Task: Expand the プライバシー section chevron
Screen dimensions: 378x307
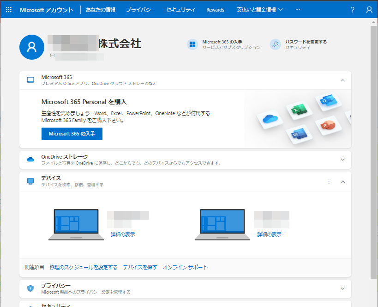Action: tap(342, 289)
